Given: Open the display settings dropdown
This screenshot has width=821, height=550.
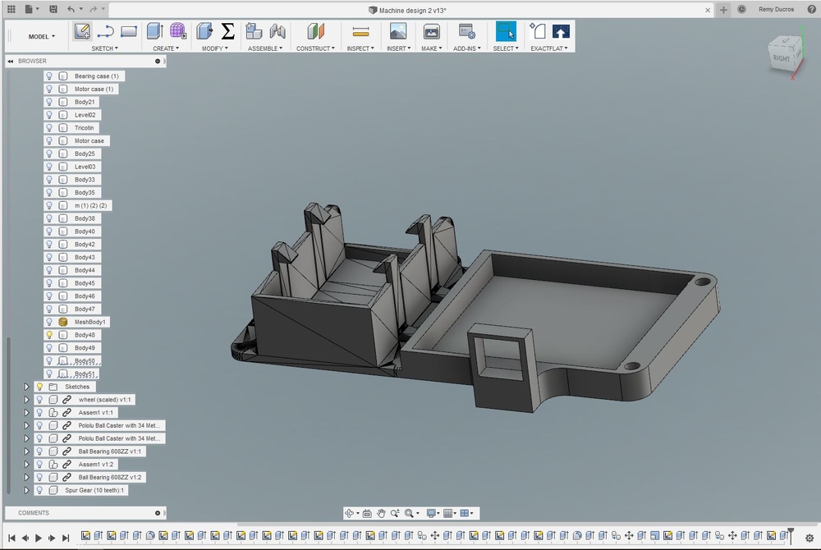Looking at the screenshot, I should click(434, 513).
